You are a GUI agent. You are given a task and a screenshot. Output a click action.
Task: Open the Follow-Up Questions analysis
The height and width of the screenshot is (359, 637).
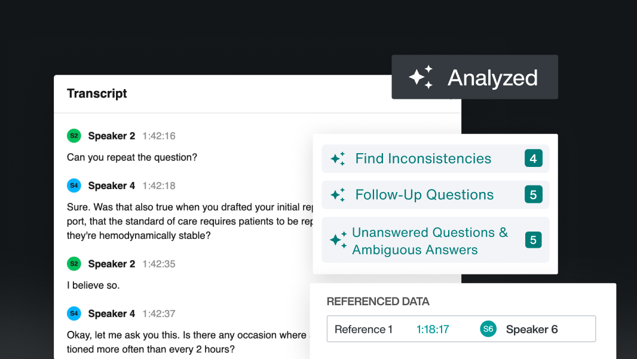coord(424,195)
